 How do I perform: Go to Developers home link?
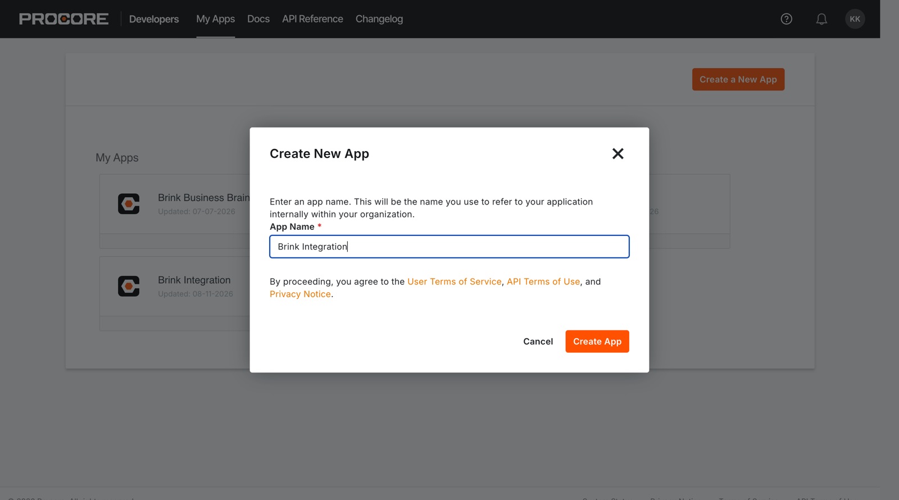tap(154, 19)
